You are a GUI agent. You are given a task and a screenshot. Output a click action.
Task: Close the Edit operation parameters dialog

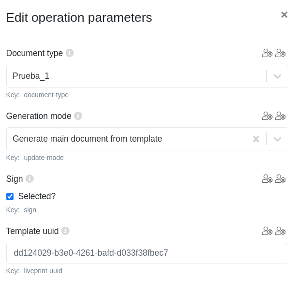pyautogui.click(x=284, y=15)
